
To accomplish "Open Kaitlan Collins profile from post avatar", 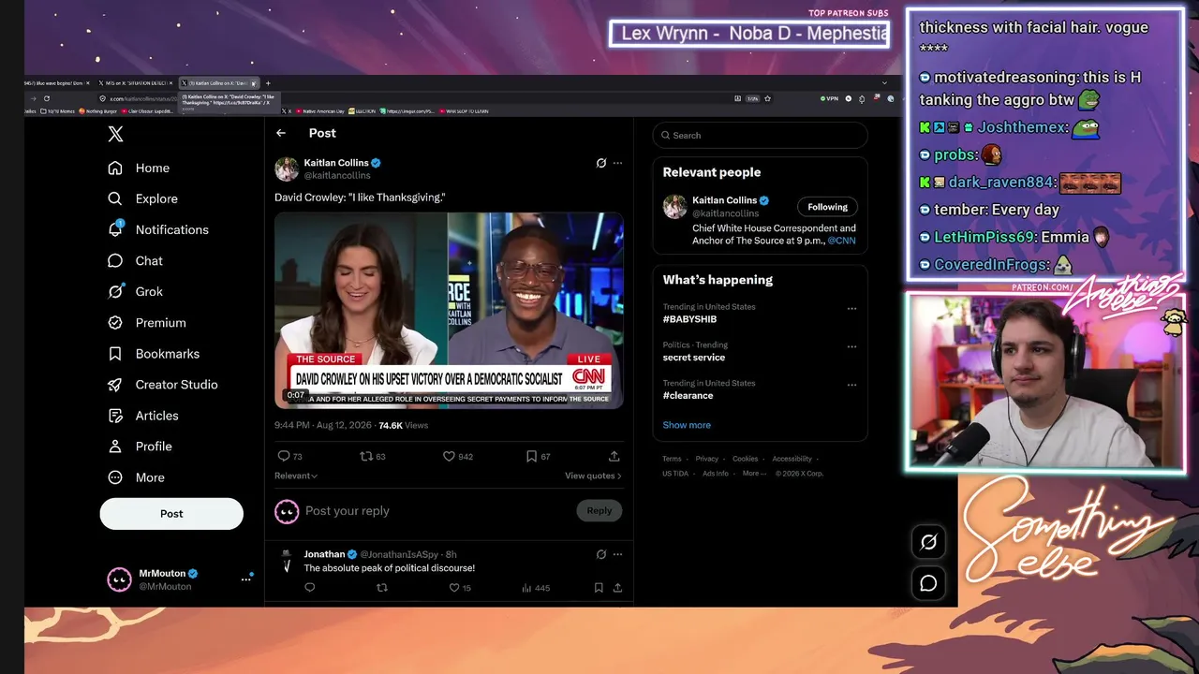I will [287, 168].
